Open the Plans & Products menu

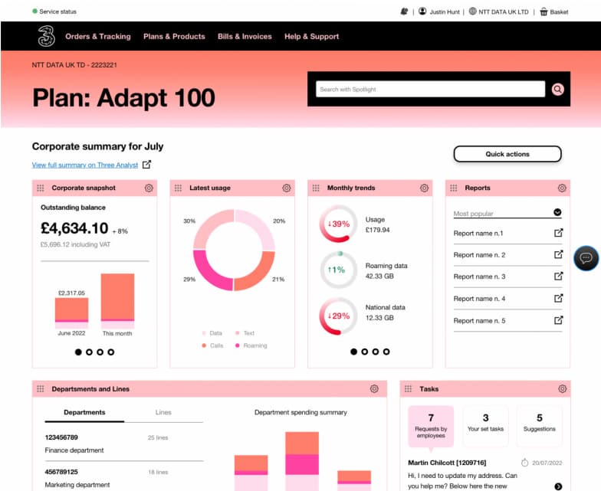coord(174,37)
